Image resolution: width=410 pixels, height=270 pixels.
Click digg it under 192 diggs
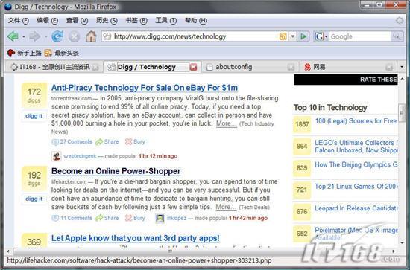pyautogui.click(x=34, y=199)
